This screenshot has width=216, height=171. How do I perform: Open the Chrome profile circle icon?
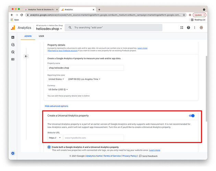coord(204,10)
